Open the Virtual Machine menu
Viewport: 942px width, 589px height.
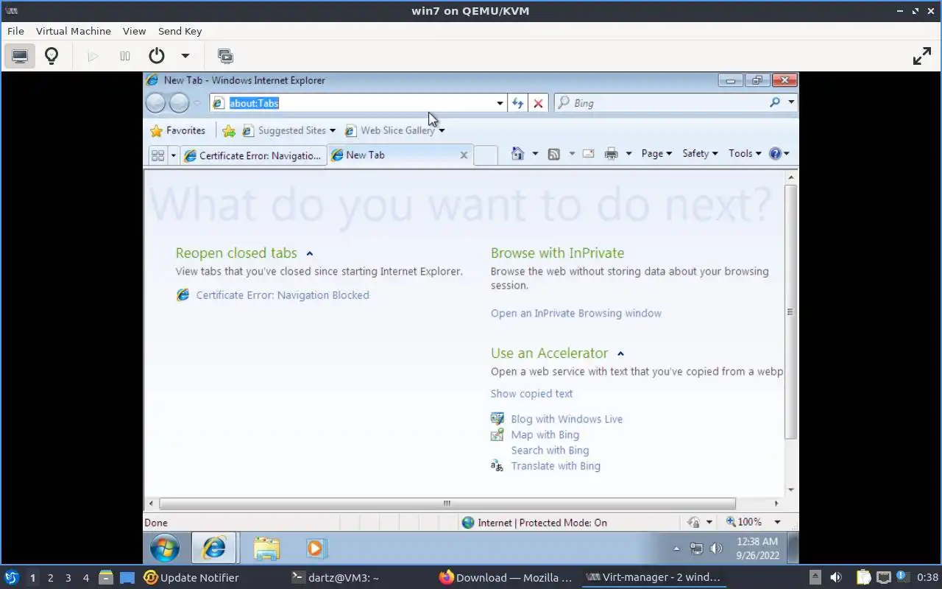74,31
